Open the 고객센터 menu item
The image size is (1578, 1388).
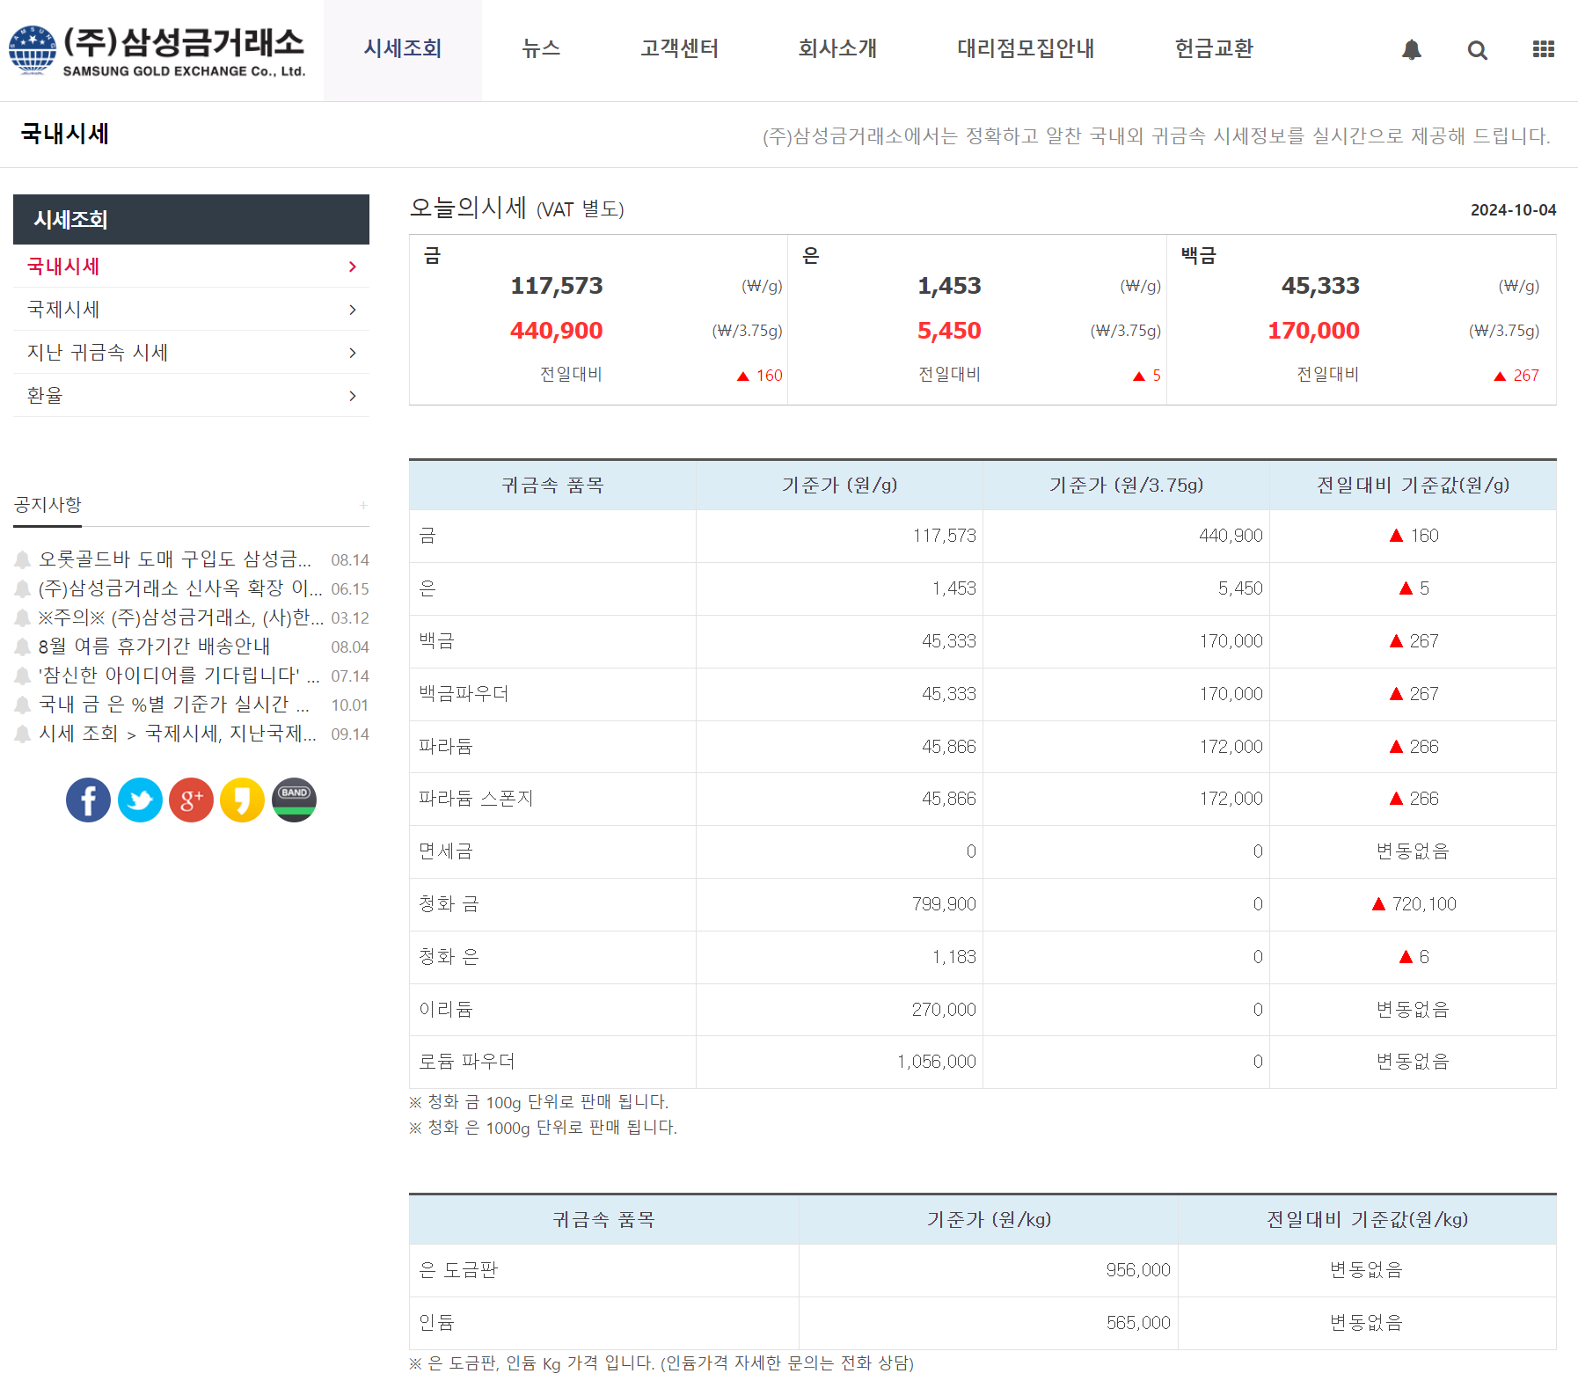679,49
